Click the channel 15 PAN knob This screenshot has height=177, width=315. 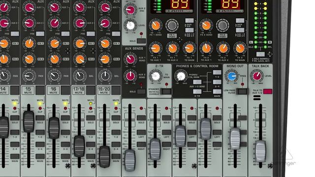(29, 76)
